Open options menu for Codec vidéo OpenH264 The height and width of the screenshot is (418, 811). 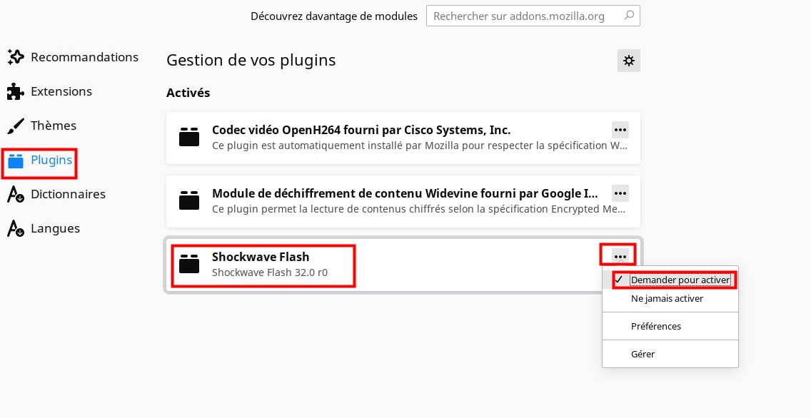click(x=620, y=130)
